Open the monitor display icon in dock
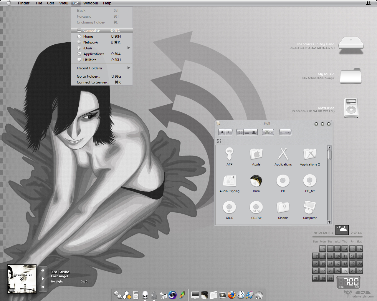Viewport: 377px width, 301px height. [x=195, y=295]
